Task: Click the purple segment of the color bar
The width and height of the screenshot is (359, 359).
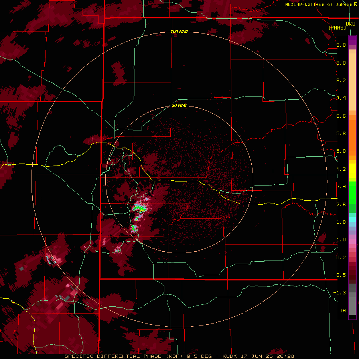Action: [352, 40]
